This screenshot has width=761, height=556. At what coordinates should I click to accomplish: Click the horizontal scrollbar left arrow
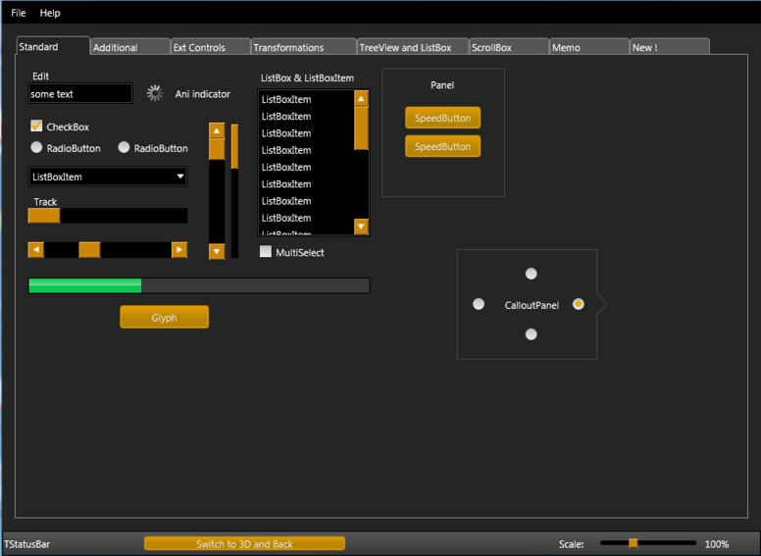click(x=36, y=250)
